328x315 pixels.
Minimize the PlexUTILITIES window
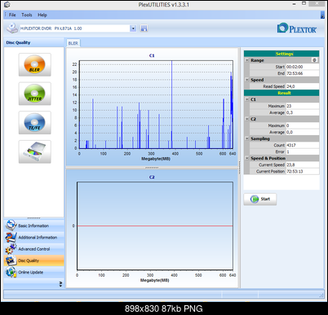coord(295,4)
